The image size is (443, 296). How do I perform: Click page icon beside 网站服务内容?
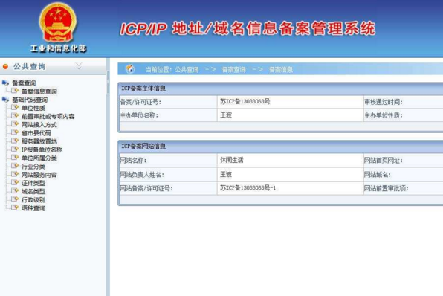15,174
